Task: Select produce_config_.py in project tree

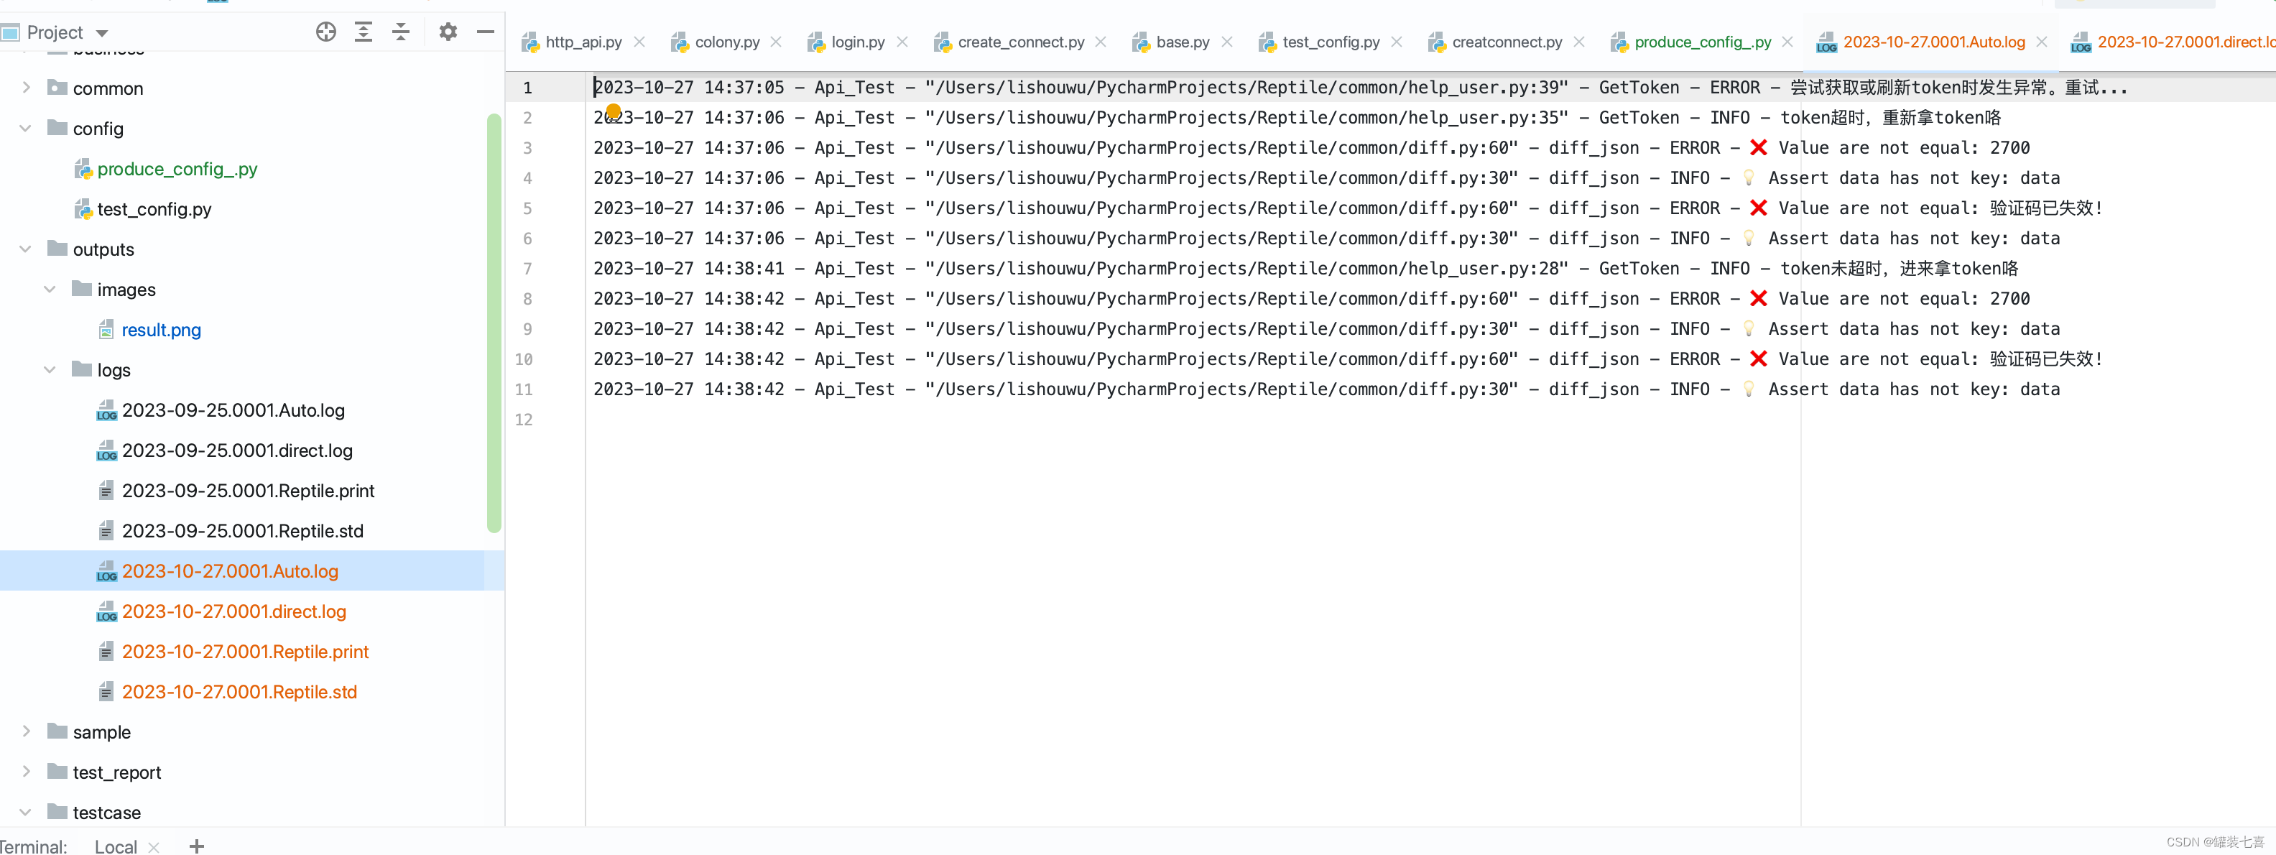Action: [177, 169]
